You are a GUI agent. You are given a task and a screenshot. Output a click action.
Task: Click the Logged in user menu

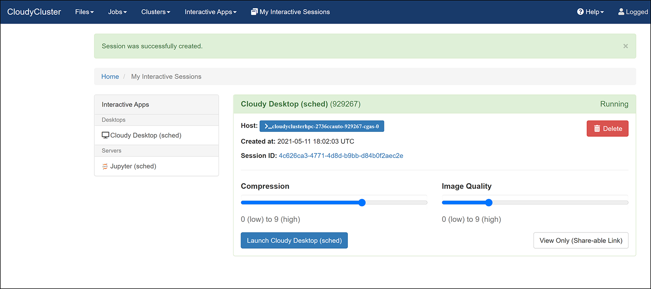pyautogui.click(x=633, y=12)
